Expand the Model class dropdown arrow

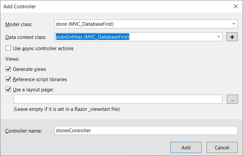tap(234, 24)
